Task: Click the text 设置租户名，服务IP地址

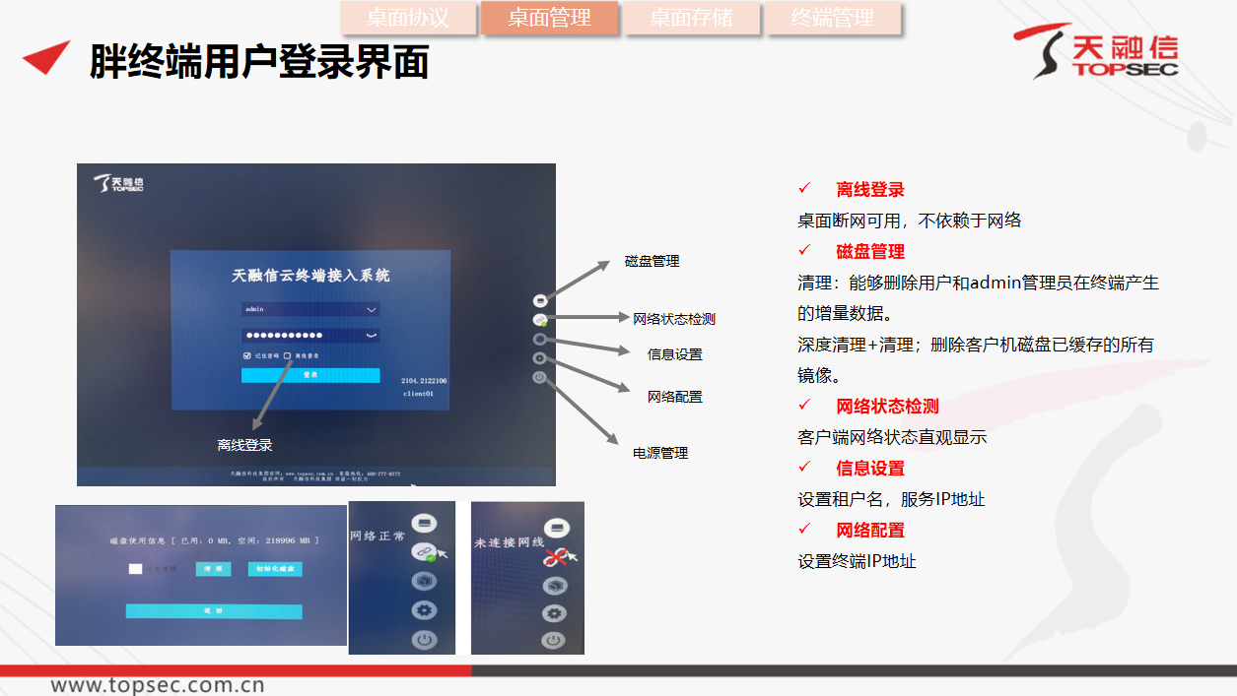Action: point(891,499)
